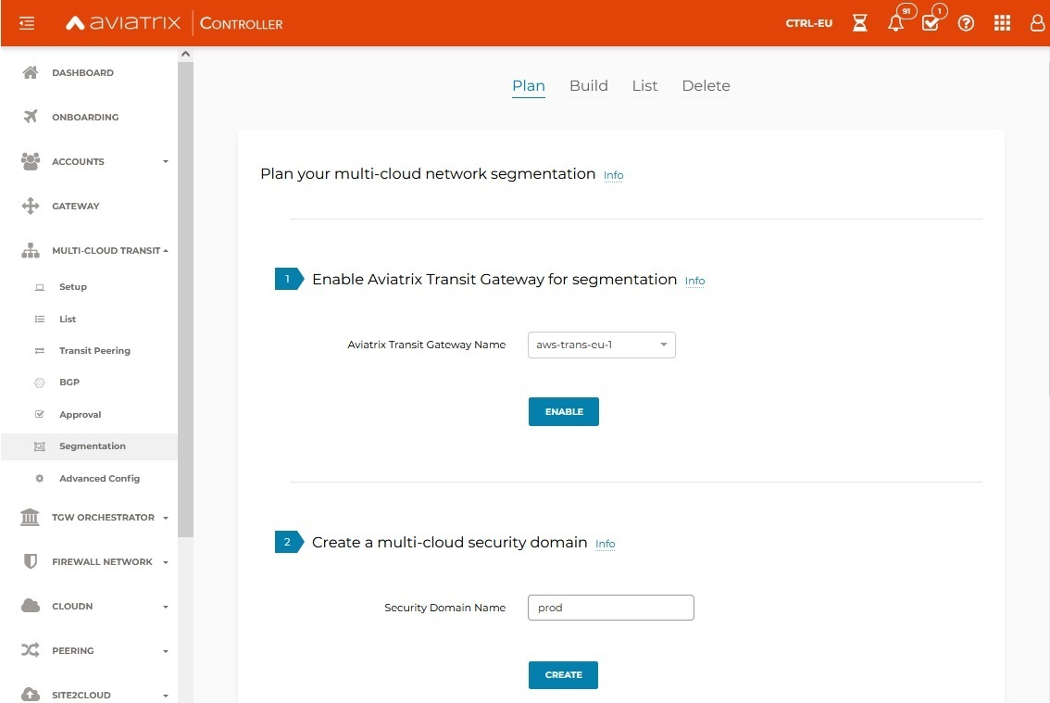This screenshot has width=1050, height=703.
Task: Click the Approval checkmark icon
Action: click(x=40, y=414)
